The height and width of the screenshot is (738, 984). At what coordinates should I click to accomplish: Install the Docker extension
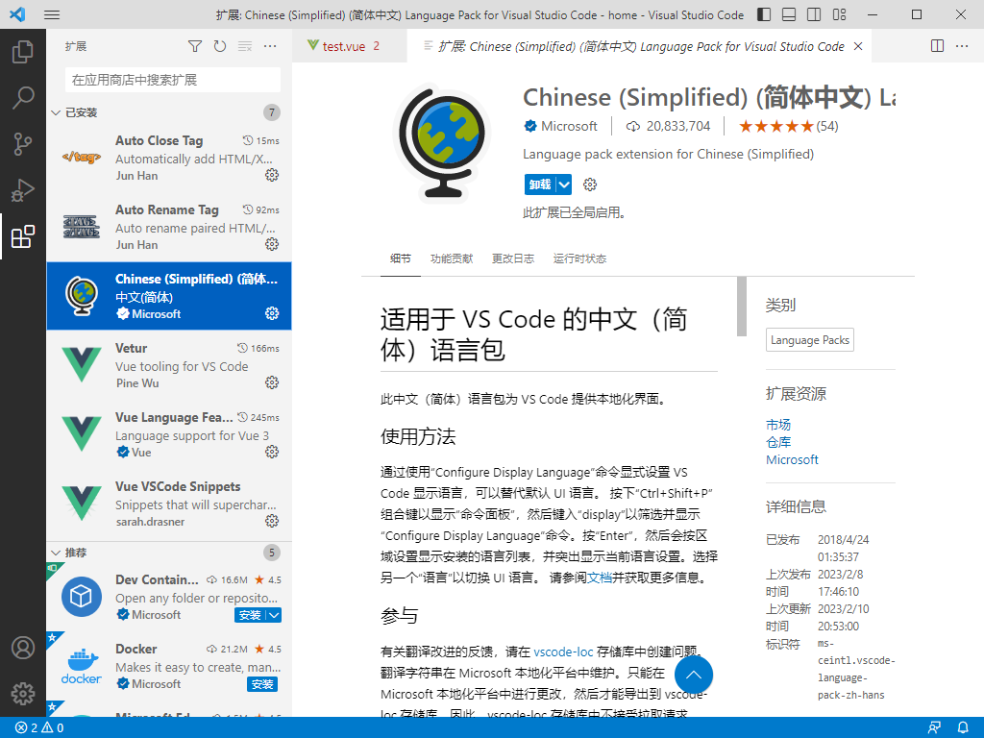pyautogui.click(x=261, y=684)
